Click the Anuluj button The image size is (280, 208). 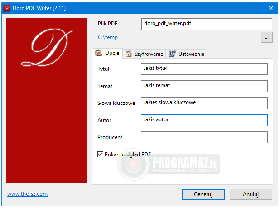(251, 194)
